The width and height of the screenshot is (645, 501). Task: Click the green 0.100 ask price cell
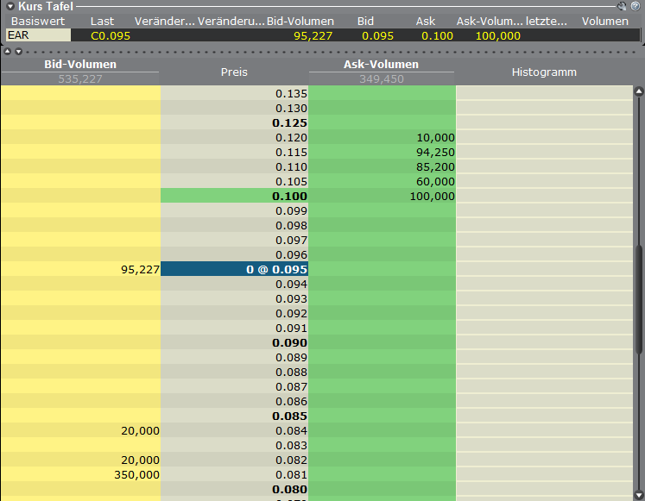(234, 197)
